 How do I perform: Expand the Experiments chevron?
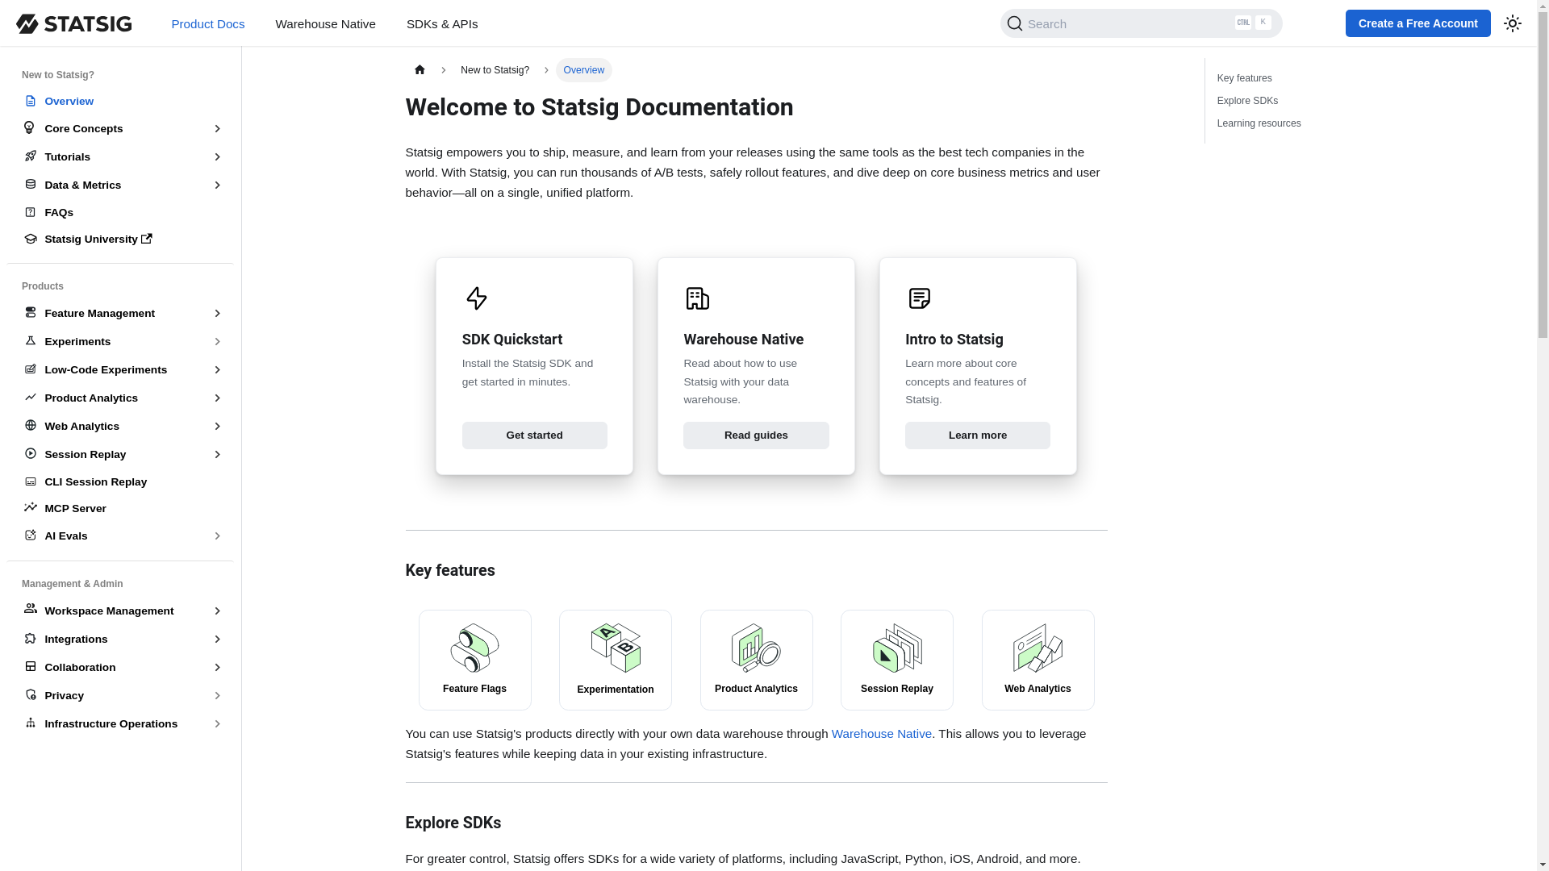[x=217, y=342]
